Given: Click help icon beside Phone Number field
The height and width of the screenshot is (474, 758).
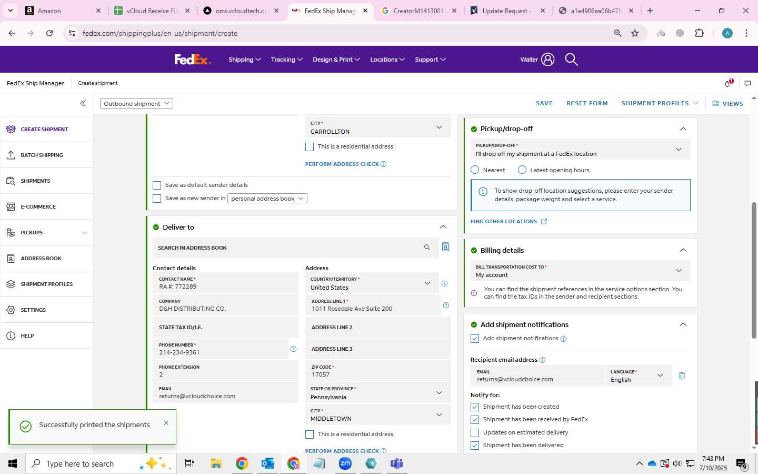Looking at the screenshot, I should 293,349.
